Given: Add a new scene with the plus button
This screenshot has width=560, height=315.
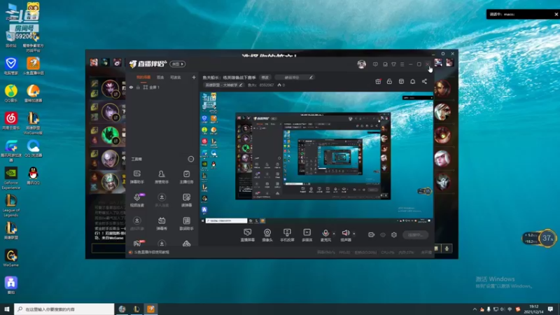Looking at the screenshot, I should pyautogui.click(x=194, y=77).
